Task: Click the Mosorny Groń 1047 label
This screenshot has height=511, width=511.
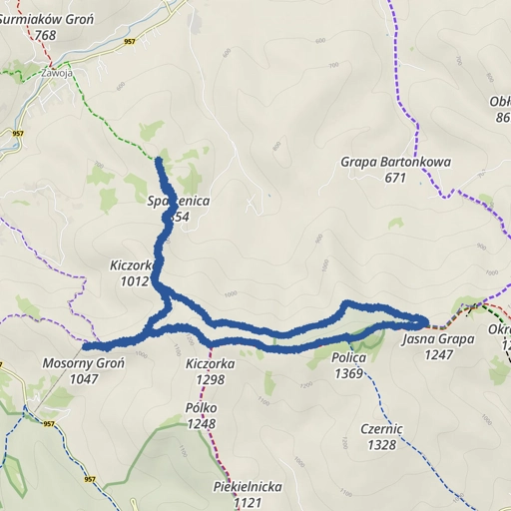Action: pyautogui.click(x=84, y=371)
